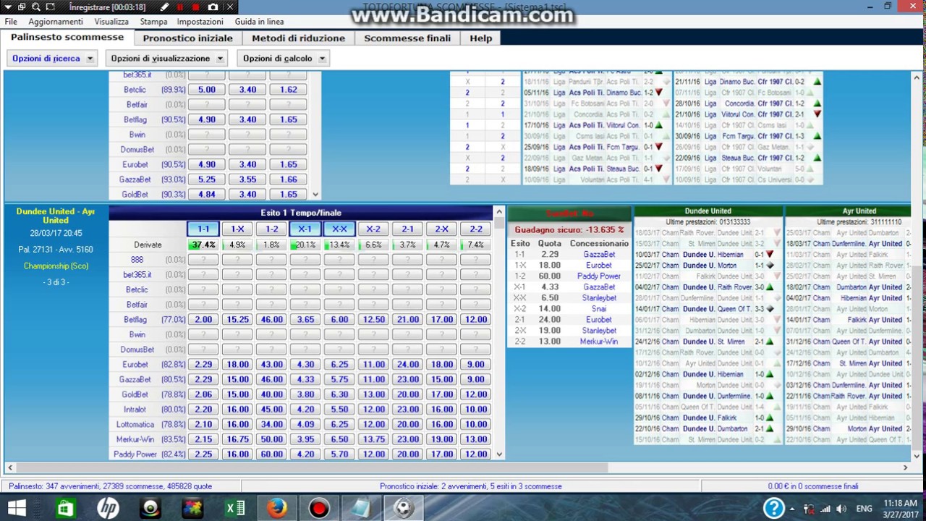This screenshot has height=521, width=926.
Task: Toggle the X-1 outcome selection
Action: (x=305, y=229)
